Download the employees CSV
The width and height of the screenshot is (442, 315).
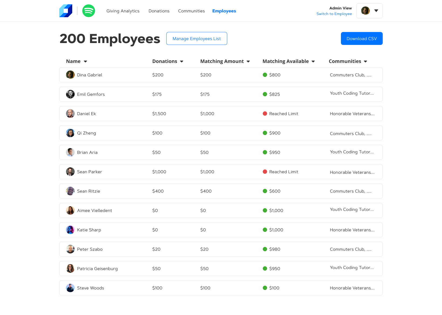coord(362,38)
